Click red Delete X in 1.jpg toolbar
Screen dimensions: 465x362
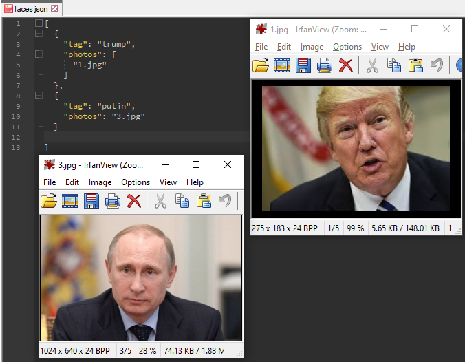click(x=346, y=65)
